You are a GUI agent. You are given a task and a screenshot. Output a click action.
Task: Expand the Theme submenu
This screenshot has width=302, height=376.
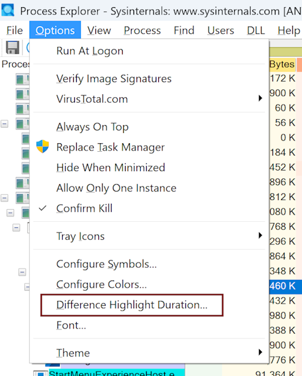click(149, 353)
